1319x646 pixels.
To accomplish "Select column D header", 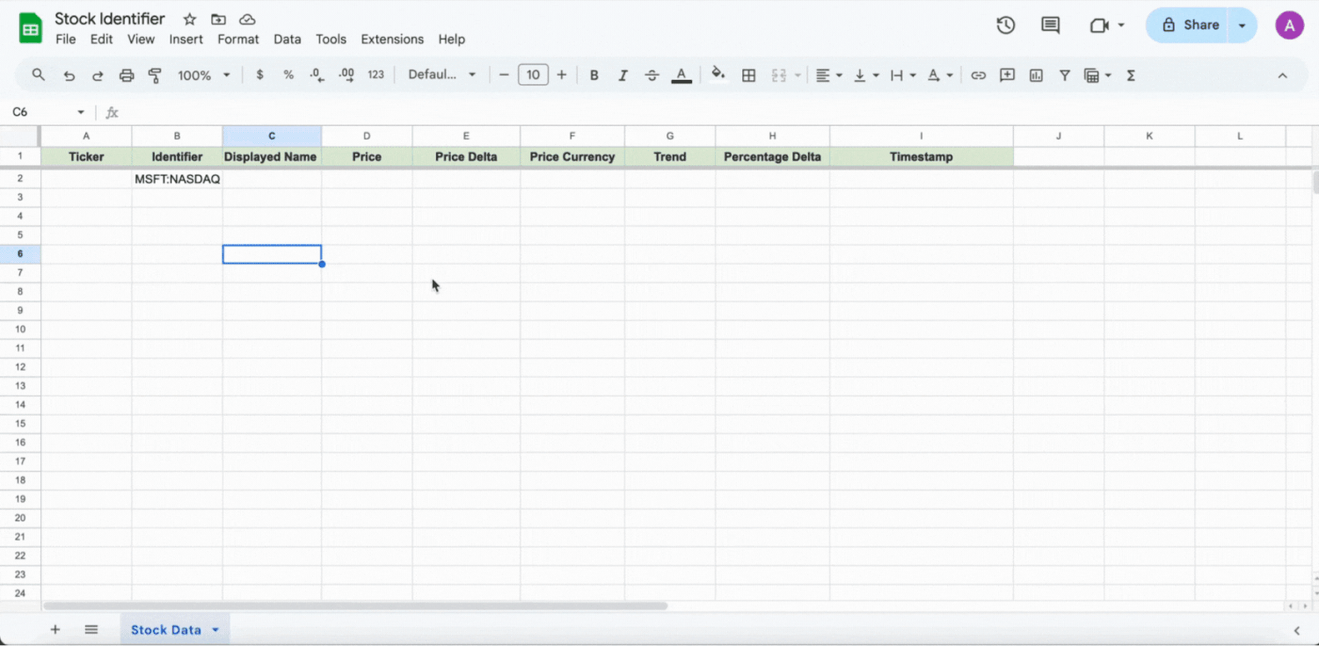I will click(x=367, y=136).
